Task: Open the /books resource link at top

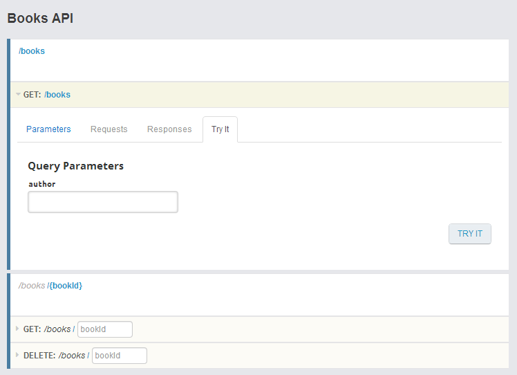Action: (32, 51)
